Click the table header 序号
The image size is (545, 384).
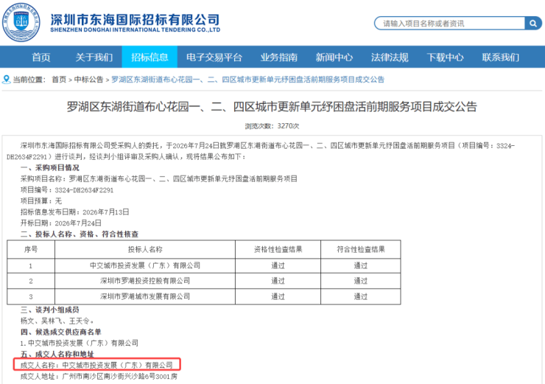(31, 249)
